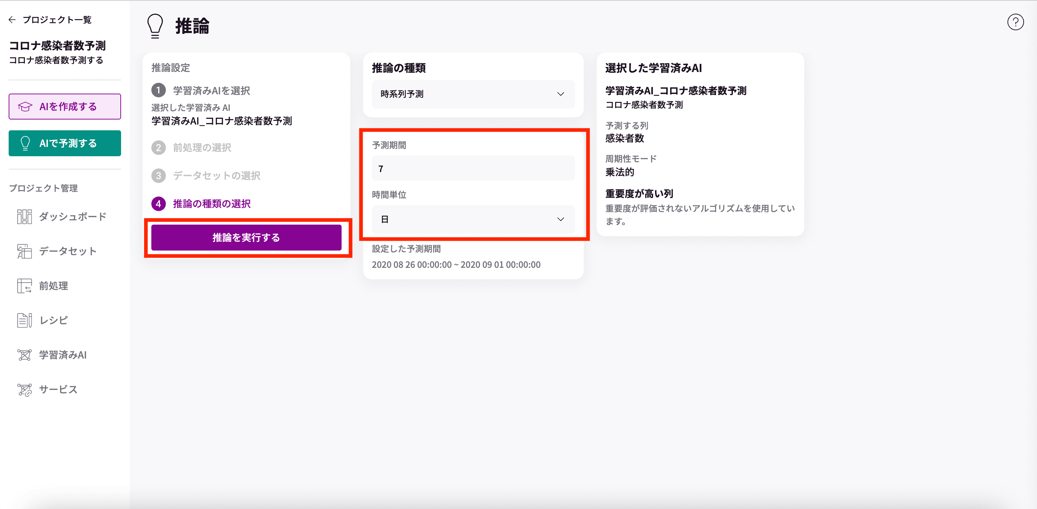The height and width of the screenshot is (509, 1037).
Task: Click the AIを作成する button
Action: 65,107
